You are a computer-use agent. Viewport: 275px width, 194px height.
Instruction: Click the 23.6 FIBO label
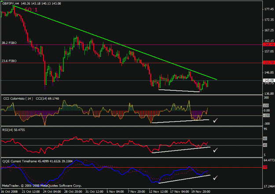[9, 61]
